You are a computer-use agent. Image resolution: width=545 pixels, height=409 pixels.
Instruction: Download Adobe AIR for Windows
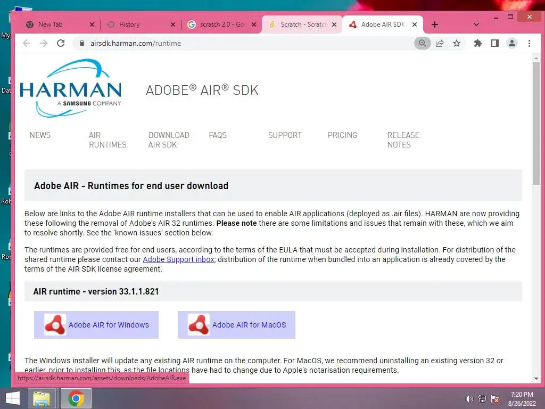(x=96, y=325)
